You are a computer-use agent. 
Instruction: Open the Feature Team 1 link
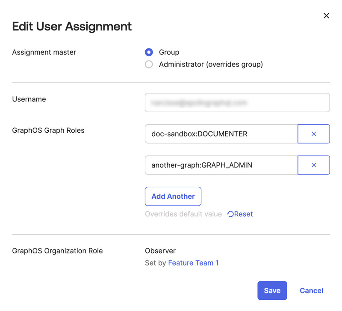(x=193, y=263)
